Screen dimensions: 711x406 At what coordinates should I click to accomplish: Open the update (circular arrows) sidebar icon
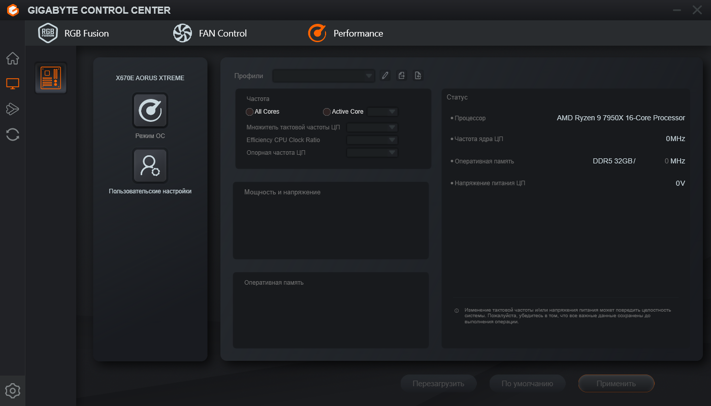pos(13,134)
